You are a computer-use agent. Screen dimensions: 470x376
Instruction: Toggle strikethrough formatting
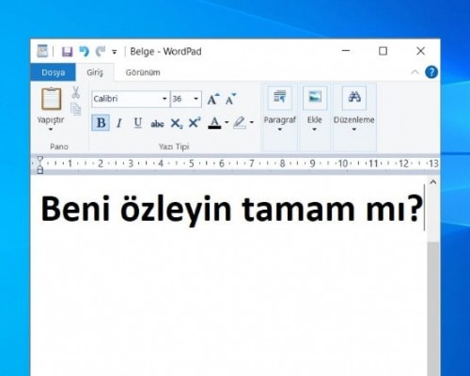click(157, 123)
